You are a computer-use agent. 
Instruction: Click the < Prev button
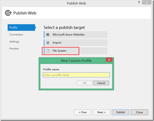[82, 112]
